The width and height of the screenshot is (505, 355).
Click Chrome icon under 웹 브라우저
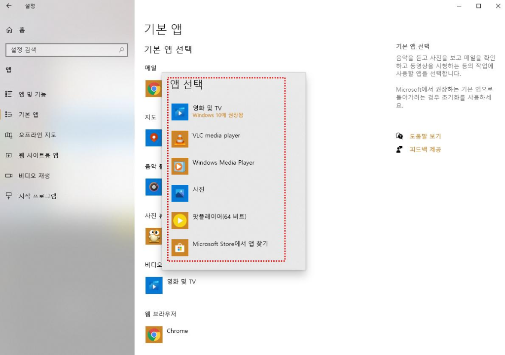click(154, 335)
